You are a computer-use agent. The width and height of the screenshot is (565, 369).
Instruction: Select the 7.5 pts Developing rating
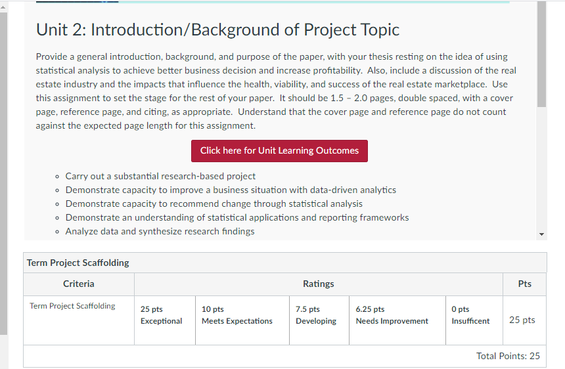click(319, 320)
